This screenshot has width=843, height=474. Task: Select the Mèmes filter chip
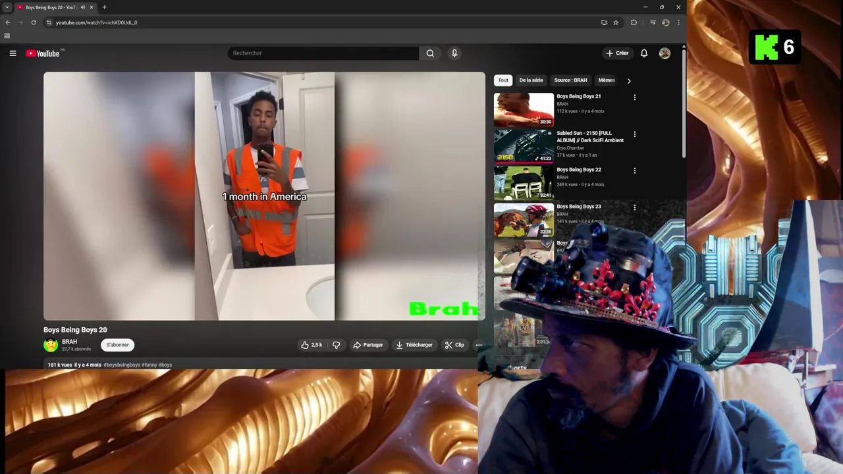pyautogui.click(x=607, y=80)
